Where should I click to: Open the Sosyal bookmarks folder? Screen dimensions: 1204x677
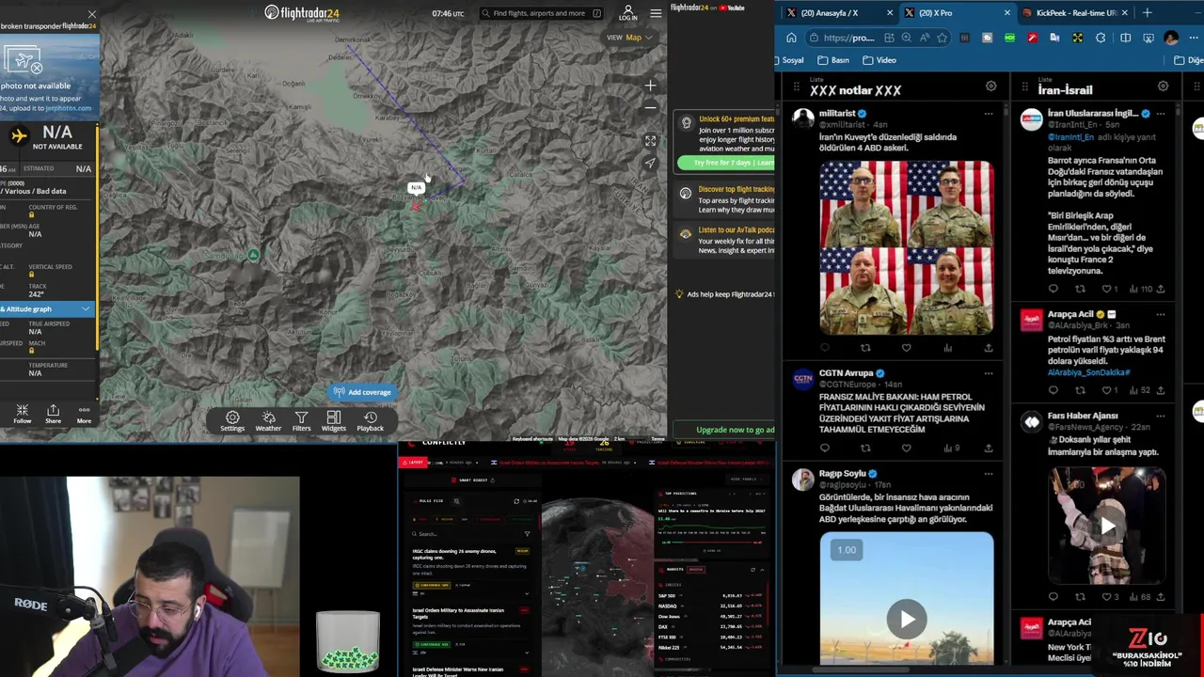click(x=788, y=60)
